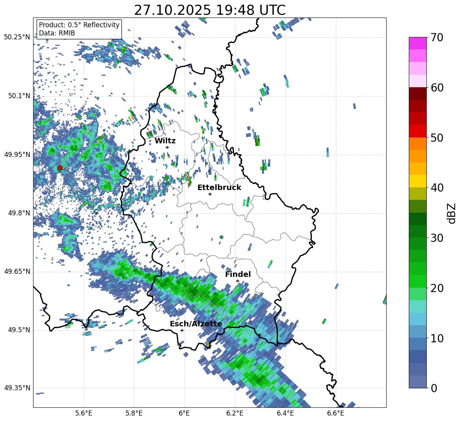Click the 5.8°E longitude label

click(134, 413)
